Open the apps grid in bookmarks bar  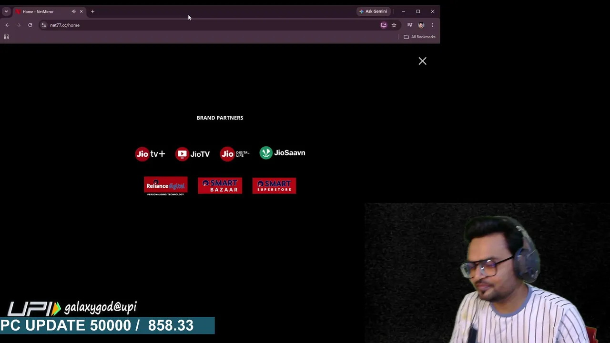click(6, 37)
